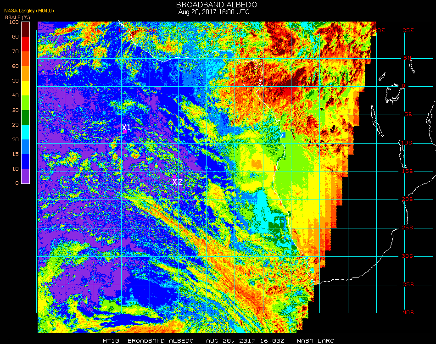Click the white X2 label text
This screenshot has width=436, height=344.
coord(177,182)
